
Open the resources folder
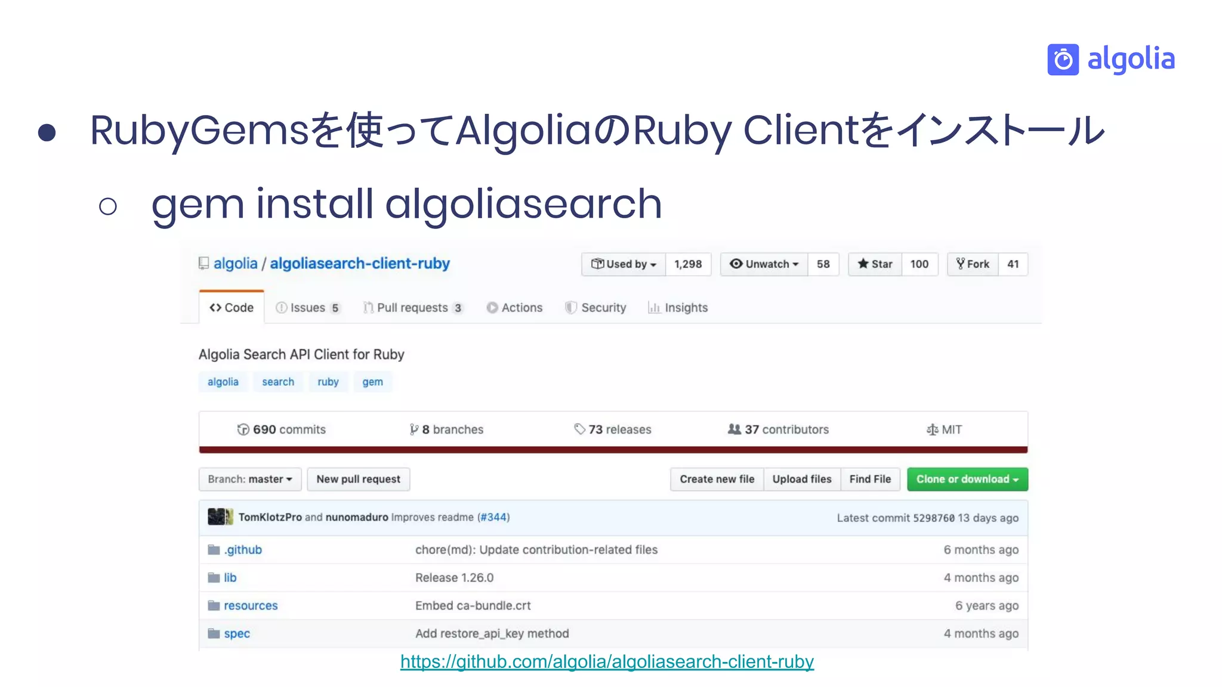click(251, 606)
